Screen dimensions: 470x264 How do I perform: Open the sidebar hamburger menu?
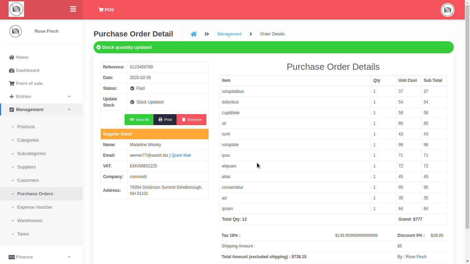73,9
